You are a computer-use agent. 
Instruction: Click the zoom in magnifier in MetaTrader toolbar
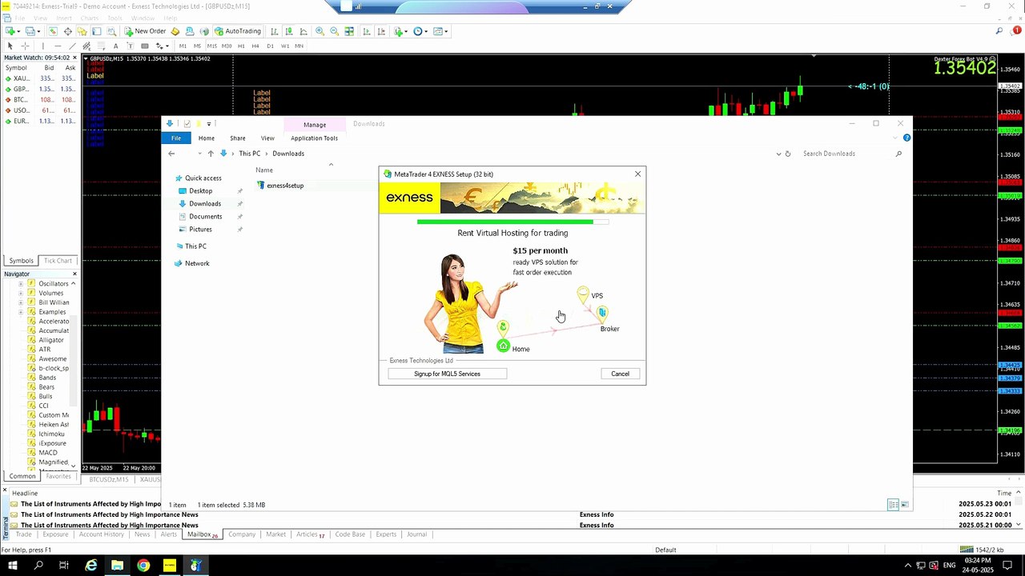320,31
